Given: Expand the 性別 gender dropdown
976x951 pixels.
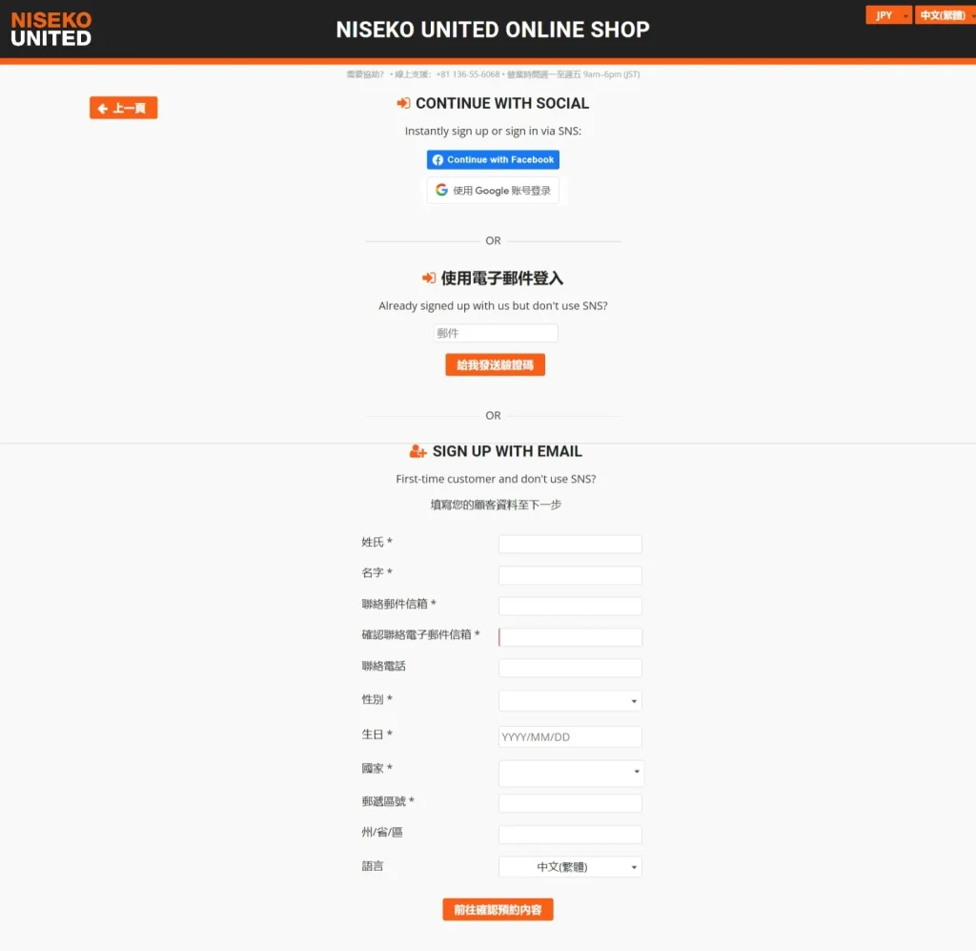Looking at the screenshot, I should [x=570, y=701].
